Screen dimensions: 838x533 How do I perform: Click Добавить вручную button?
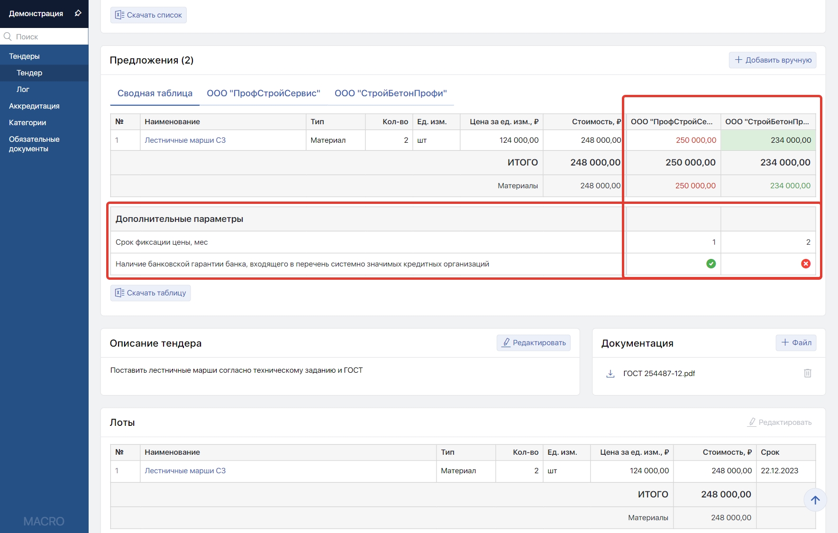point(772,60)
